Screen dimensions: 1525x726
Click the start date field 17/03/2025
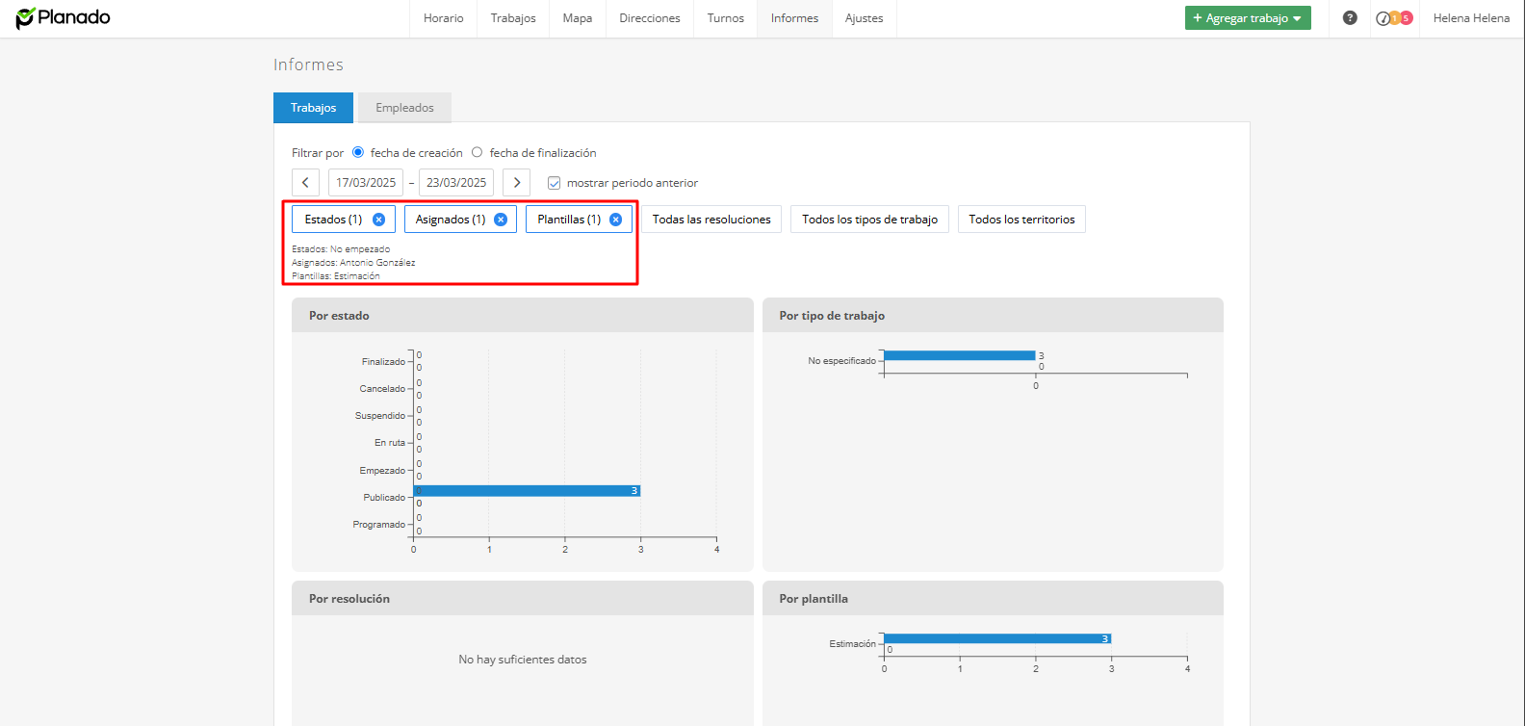[x=366, y=182]
